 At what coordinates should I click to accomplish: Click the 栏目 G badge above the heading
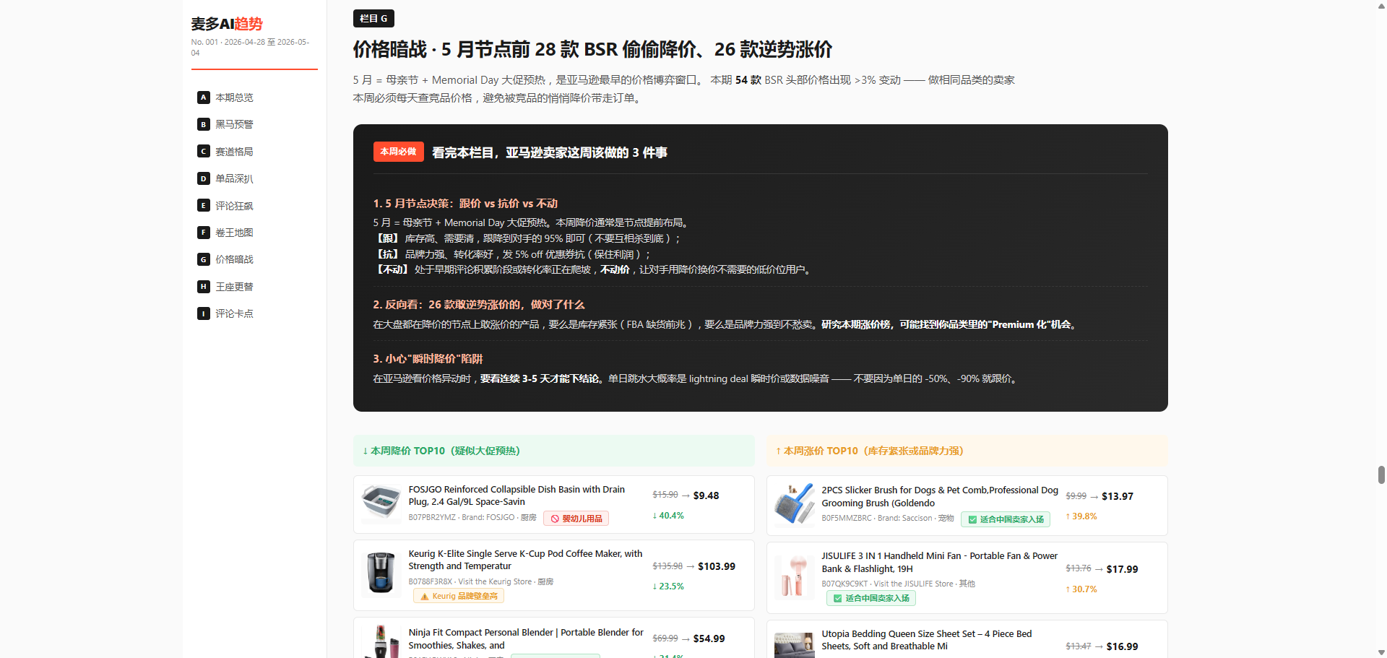point(373,19)
